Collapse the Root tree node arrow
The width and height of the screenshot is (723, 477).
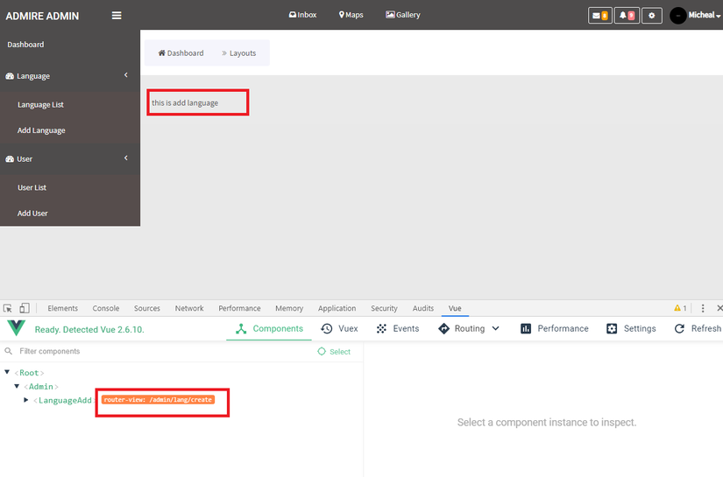(7, 372)
